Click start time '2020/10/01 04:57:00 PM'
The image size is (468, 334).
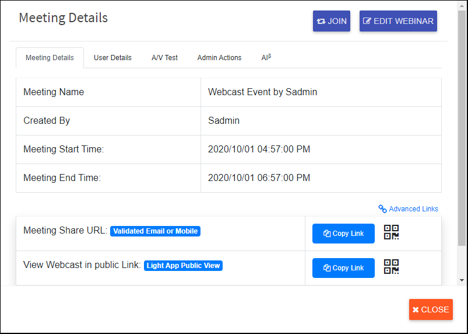coord(259,149)
